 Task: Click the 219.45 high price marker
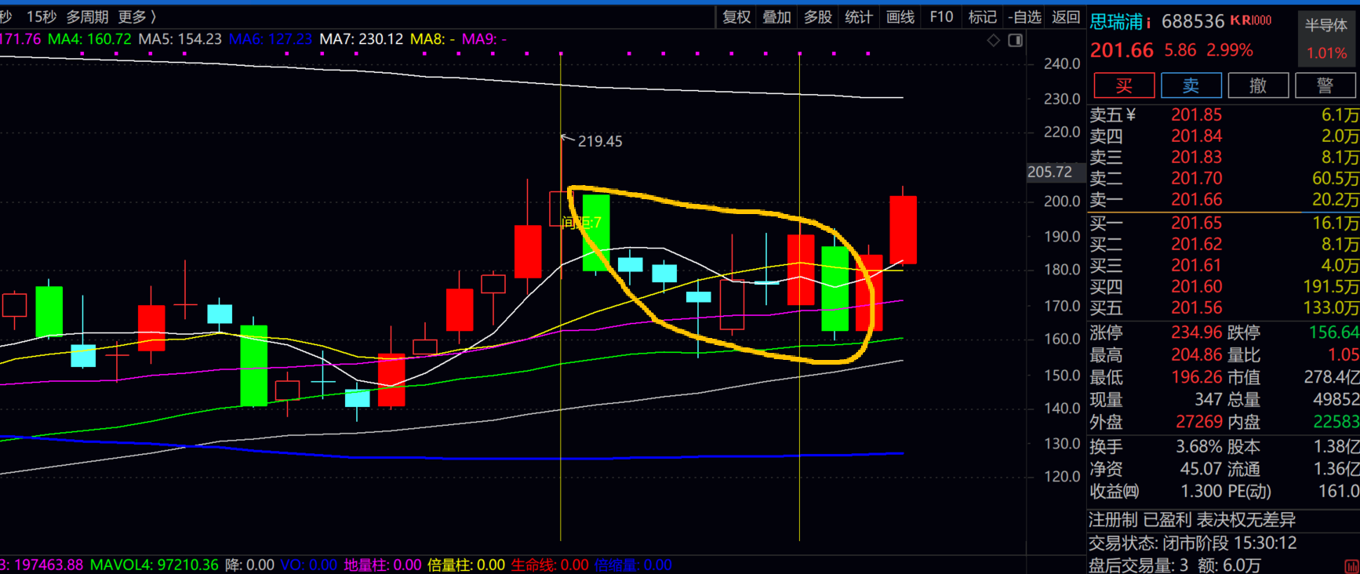click(x=599, y=141)
